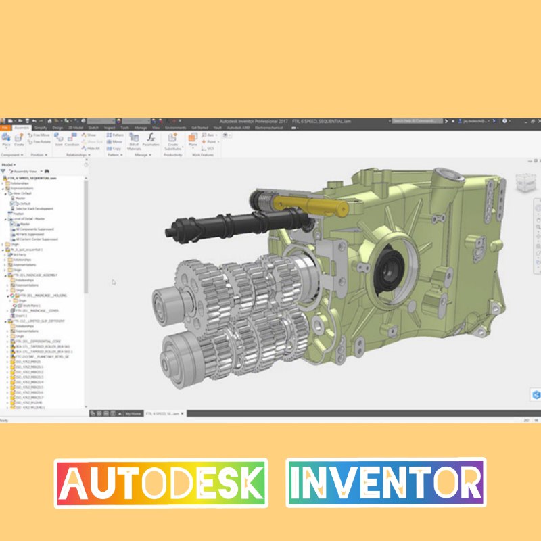Open the Environments ribbon tab
This screenshot has height=541, width=541.
175,128
